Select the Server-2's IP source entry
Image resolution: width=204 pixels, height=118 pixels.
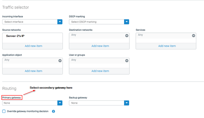(15, 36)
